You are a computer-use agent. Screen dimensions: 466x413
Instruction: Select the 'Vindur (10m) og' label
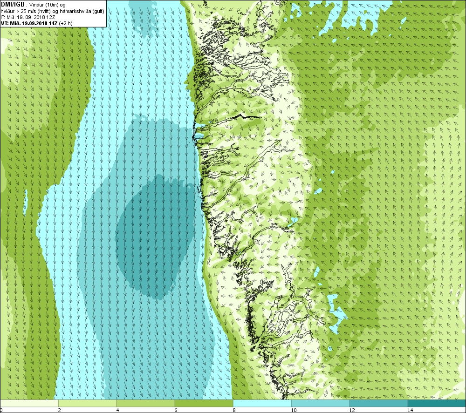(x=48, y=5)
